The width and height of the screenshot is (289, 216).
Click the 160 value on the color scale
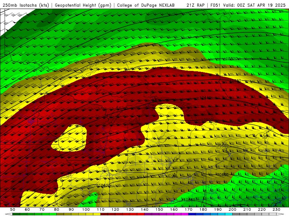click(174, 210)
